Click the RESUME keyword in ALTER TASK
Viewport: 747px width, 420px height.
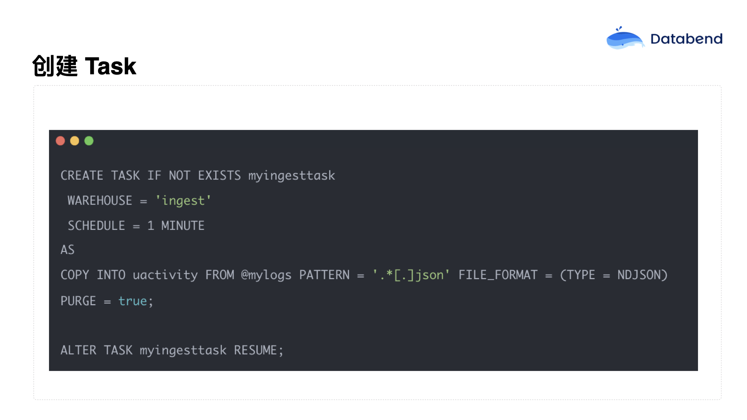click(256, 350)
